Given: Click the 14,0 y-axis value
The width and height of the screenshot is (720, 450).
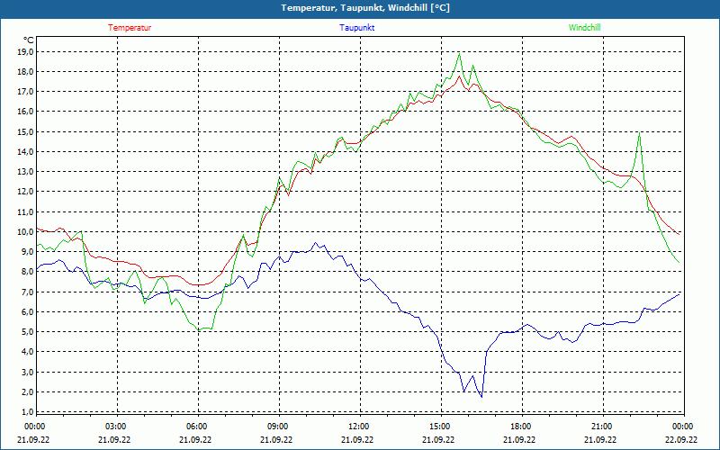Looking at the screenshot, I should point(25,151).
